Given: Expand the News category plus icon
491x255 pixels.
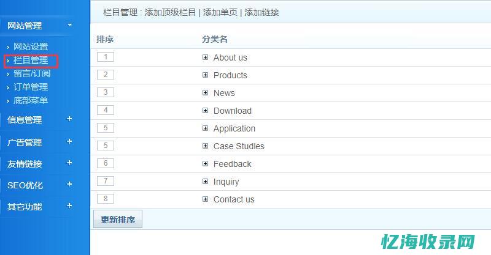Looking at the screenshot, I should point(206,93).
